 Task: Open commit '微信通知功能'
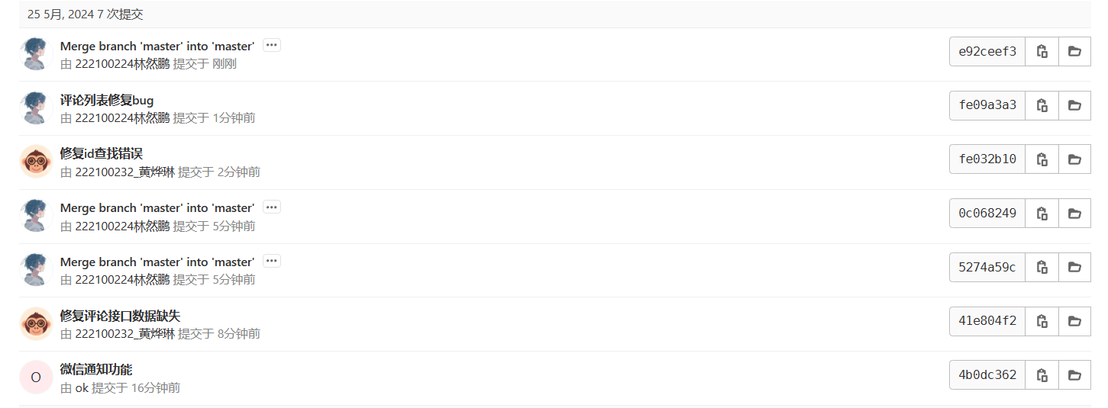tap(96, 370)
